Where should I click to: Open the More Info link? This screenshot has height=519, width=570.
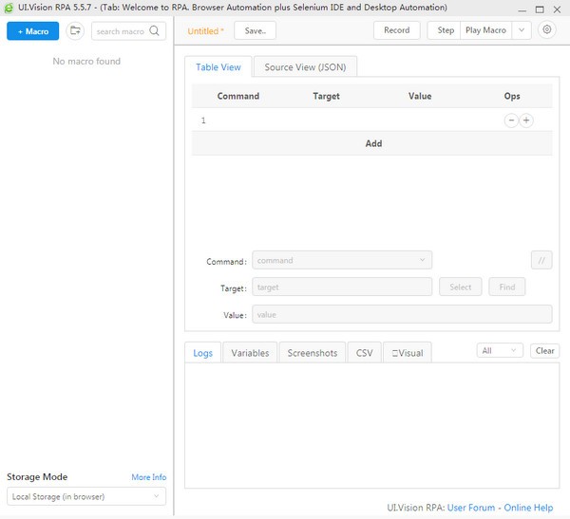pyautogui.click(x=149, y=477)
